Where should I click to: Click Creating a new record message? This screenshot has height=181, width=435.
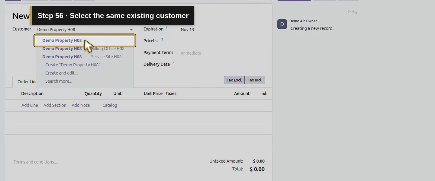(x=313, y=28)
